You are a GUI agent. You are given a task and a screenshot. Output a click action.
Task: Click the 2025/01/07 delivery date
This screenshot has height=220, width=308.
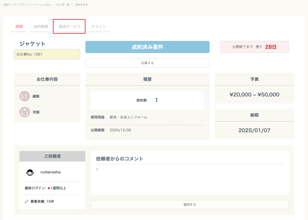[x=254, y=130]
